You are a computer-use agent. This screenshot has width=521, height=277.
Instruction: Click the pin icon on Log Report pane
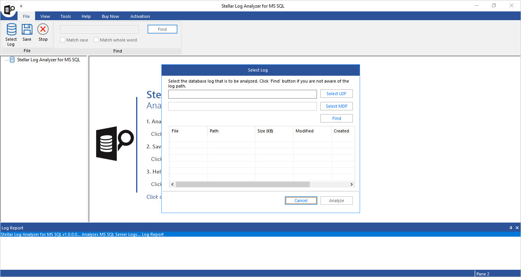pyautogui.click(x=511, y=228)
